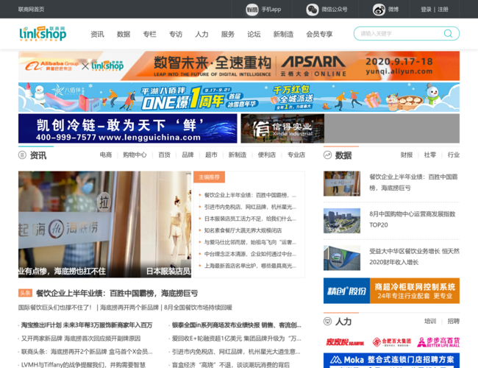Click 注册 register link
The image size is (478, 368).
[x=443, y=10]
